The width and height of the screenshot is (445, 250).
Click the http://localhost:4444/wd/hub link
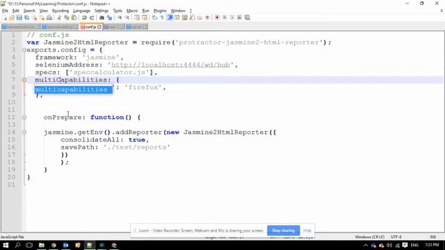coord(170,65)
